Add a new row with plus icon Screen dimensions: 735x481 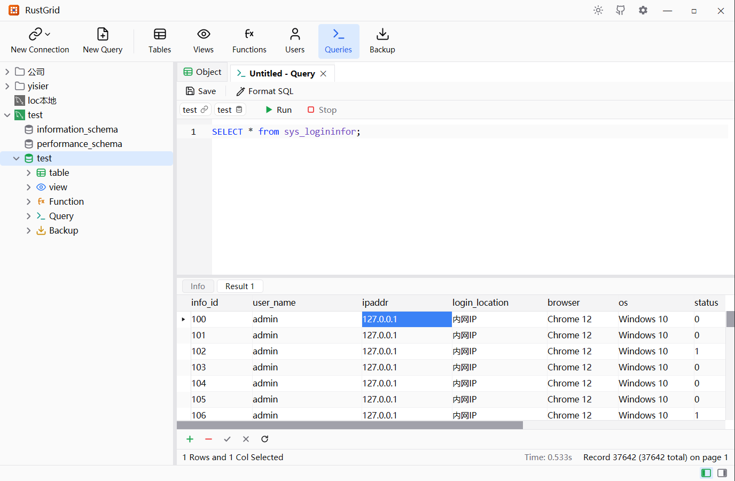tap(190, 439)
